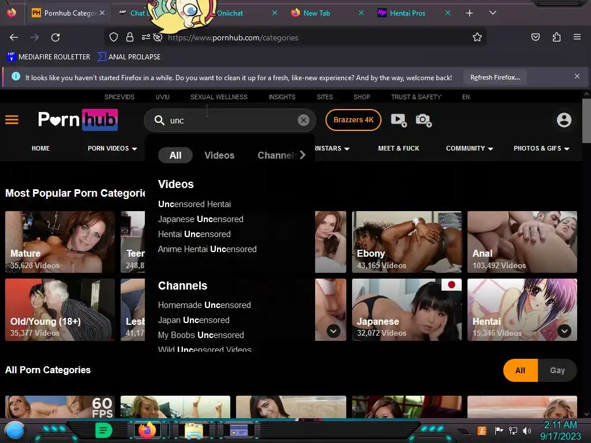Select the Videos suggestions tab
This screenshot has height=443, width=591.
[219, 155]
